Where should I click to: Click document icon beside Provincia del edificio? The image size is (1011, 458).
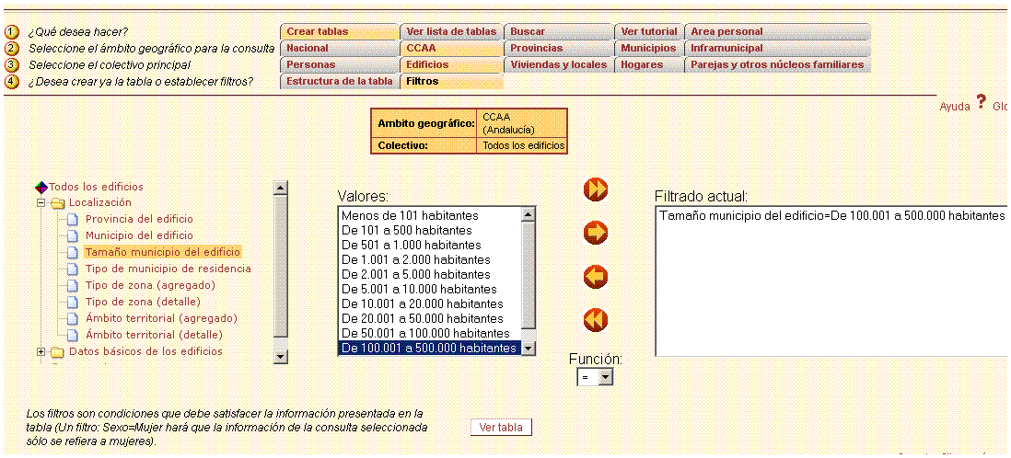72,220
